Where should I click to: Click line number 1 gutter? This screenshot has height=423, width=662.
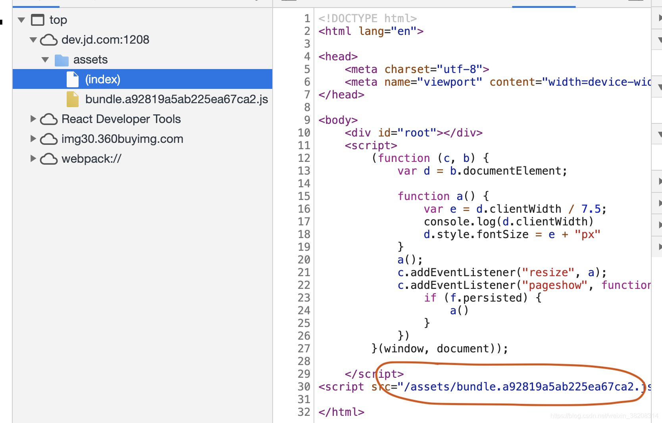[x=307, y=18]
